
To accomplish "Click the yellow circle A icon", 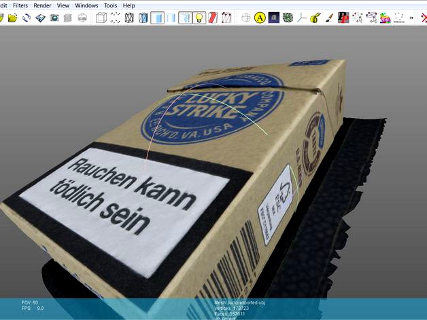I will click(x=260, y=18).
